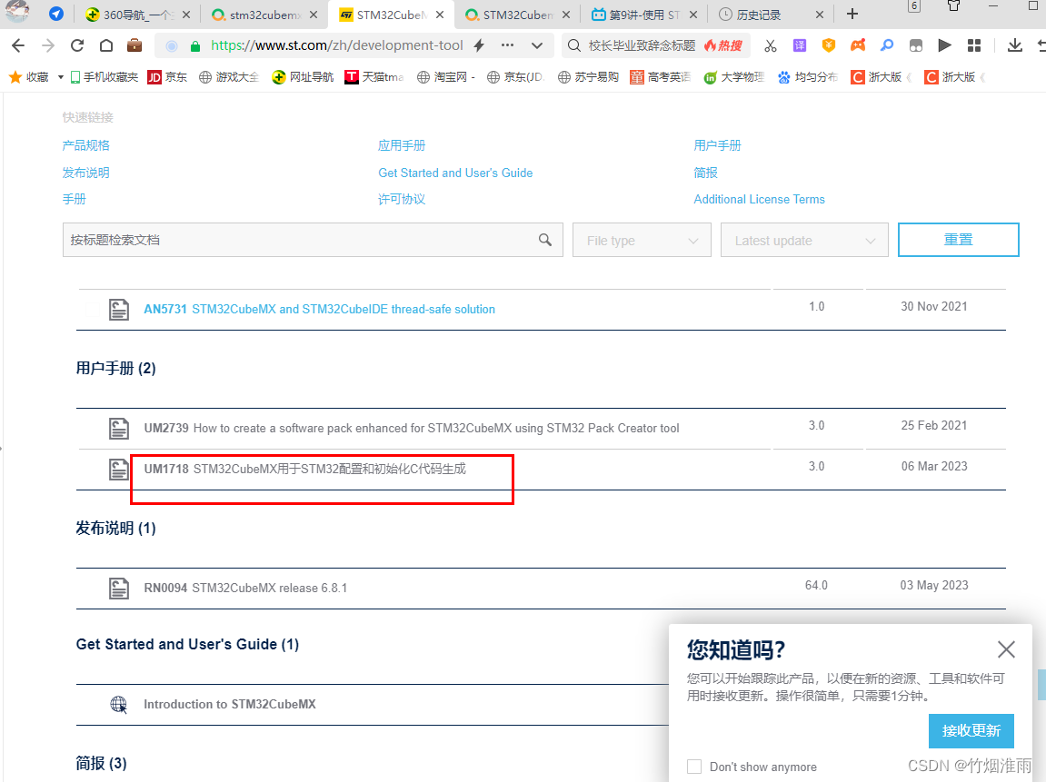Click the video play toolbar icon
This screenshot has height=782, width=1046.
coord(944,45)
